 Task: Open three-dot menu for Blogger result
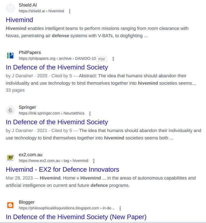coord(120,208)
